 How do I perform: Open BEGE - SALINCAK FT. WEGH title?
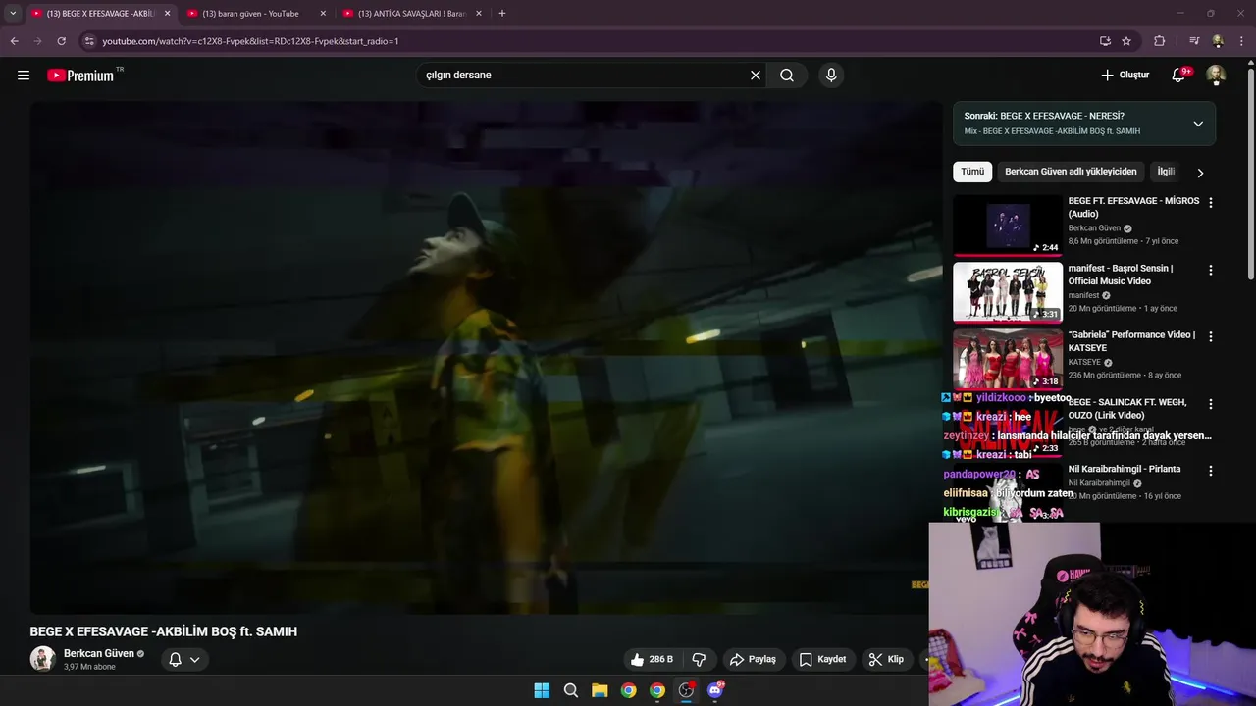(1127, 409)
